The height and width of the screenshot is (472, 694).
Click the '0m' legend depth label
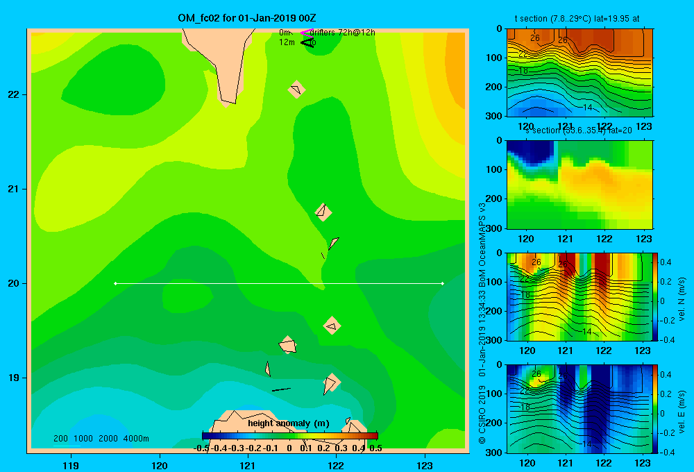tap(284, 33)
